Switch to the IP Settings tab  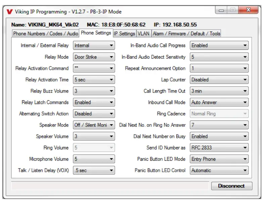125,34
